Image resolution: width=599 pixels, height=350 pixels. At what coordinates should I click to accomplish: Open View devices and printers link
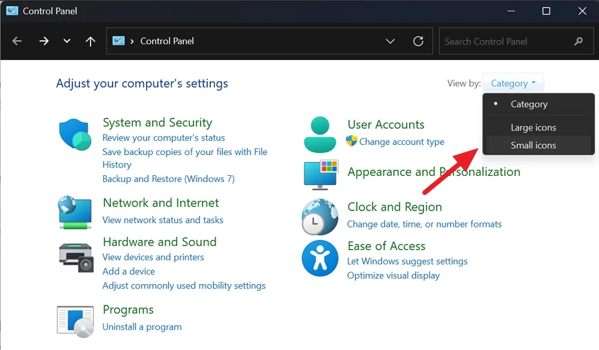[x=153, y=257]
